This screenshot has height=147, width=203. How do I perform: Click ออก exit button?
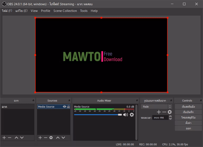click(x=188, y=128)
